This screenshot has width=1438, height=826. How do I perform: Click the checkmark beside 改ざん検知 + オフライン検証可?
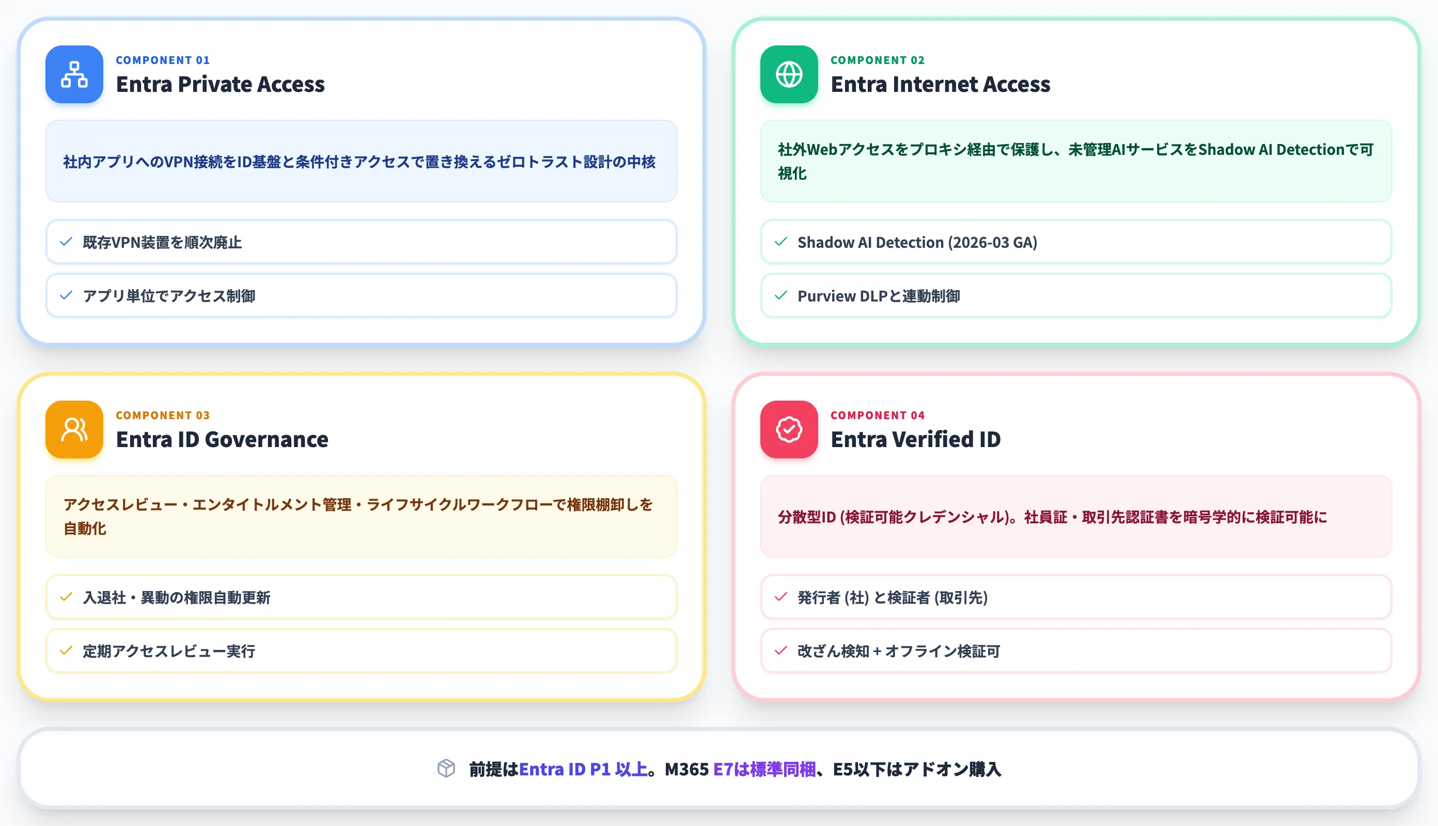click(781, 650)
